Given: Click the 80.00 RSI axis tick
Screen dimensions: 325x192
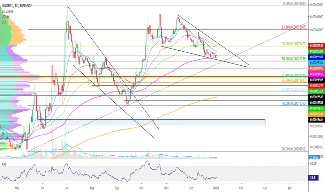Looking at the screenshot, I should [x=313, y=164].
